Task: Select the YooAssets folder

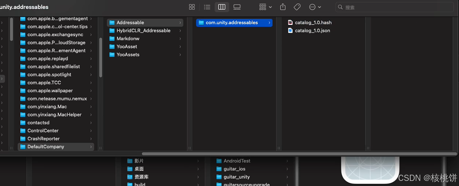Action: click(145, 55)
